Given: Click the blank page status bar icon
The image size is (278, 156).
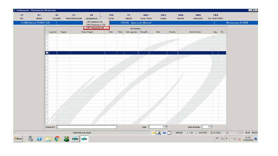Looking at the screenshot, I should tap(169, 133).
